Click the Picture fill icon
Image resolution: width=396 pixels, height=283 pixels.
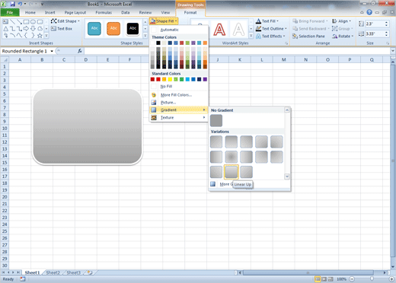[154, 103]
